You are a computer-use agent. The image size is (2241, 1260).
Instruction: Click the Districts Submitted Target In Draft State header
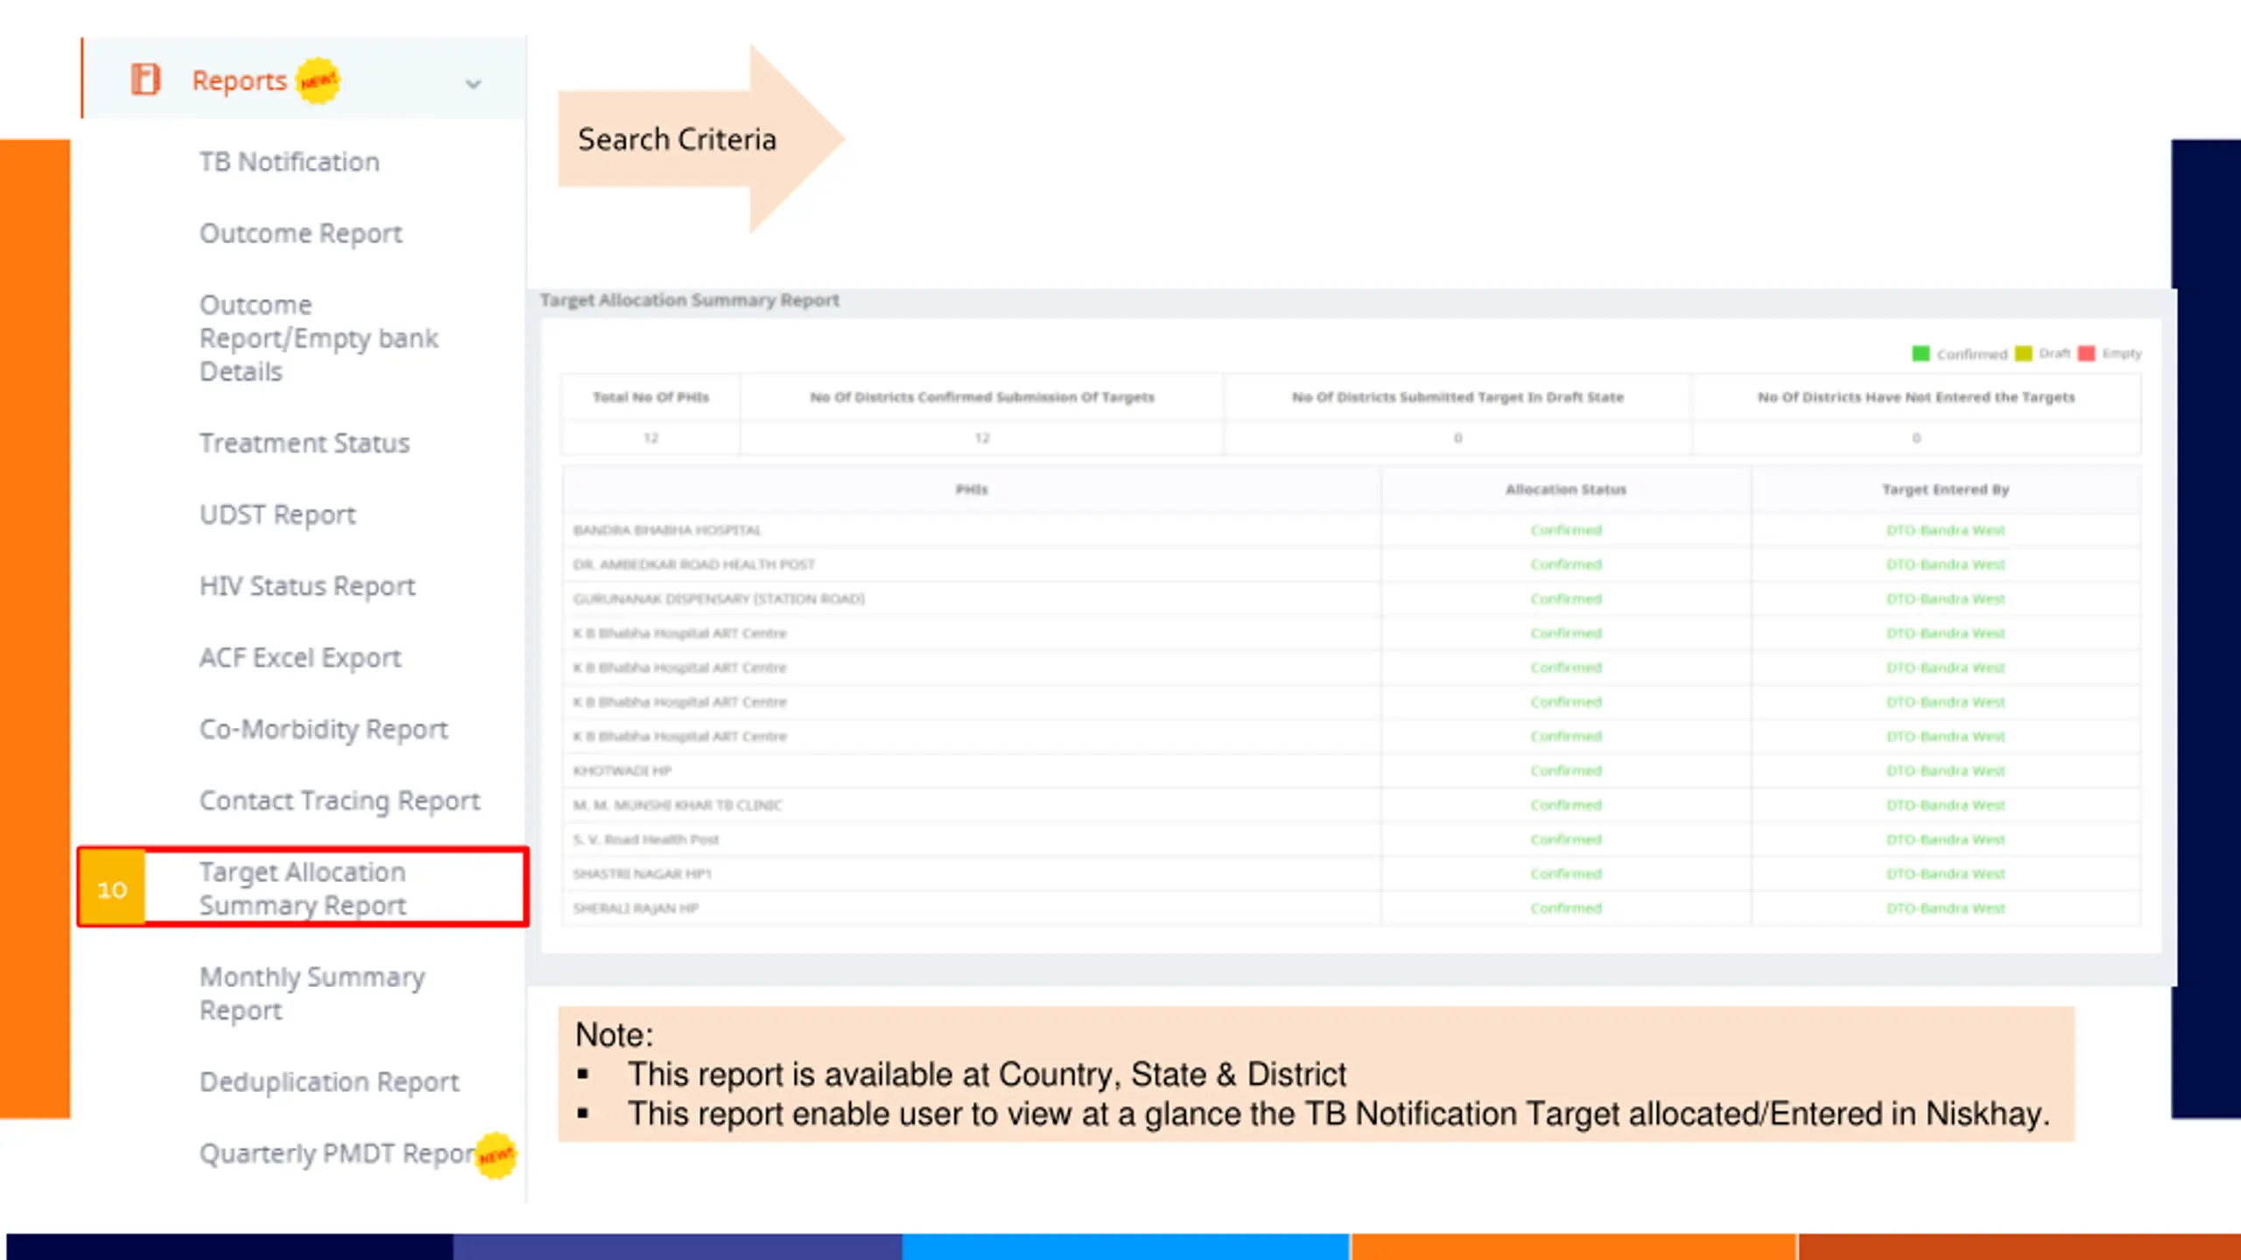pos(1458,397)
